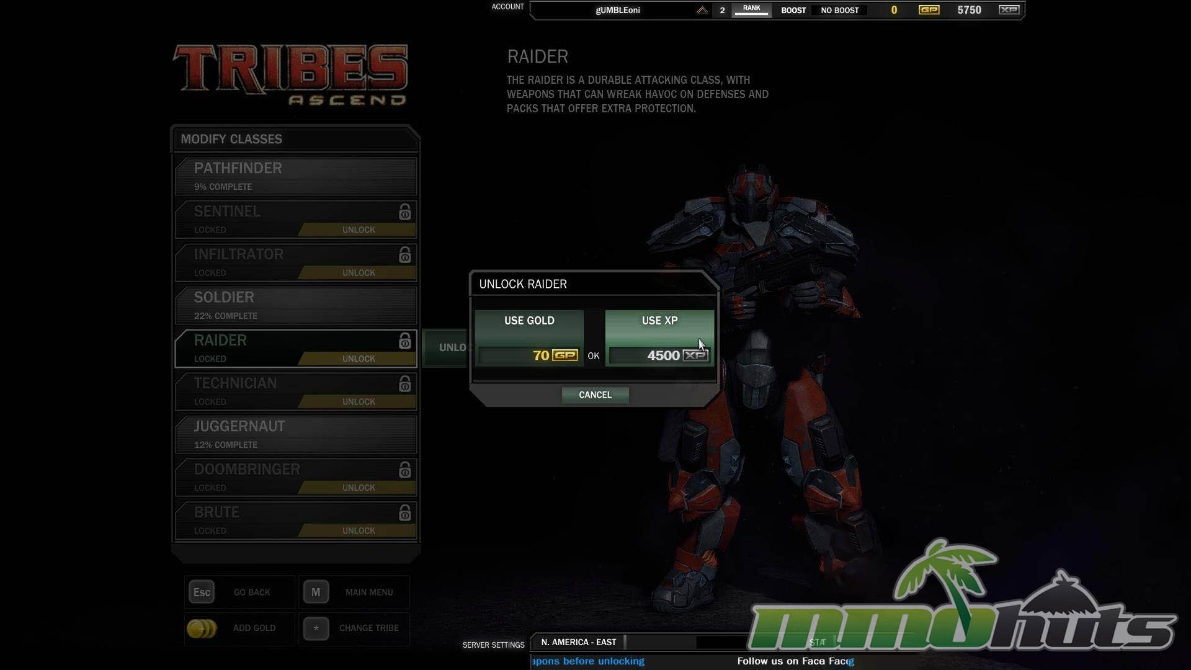
Task: Click the Change Tribe asterisk button
Action: pyautogui.click(x=316, y=628)
